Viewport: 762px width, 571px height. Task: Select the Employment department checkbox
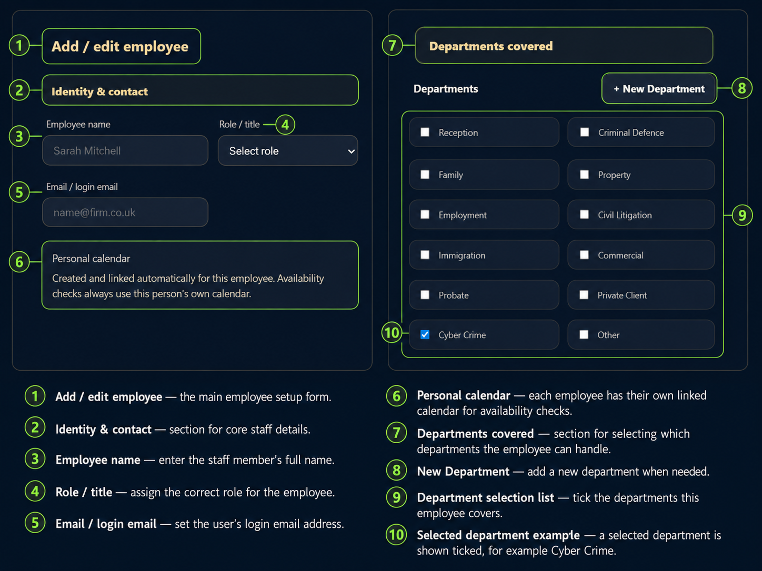point(425,215)
